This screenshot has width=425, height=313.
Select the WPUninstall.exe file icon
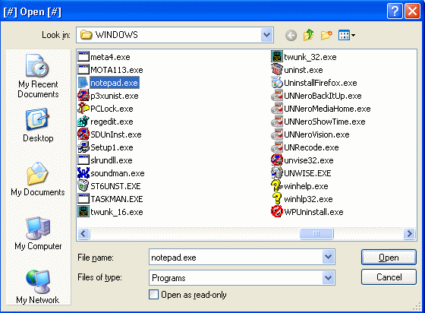[277, 212]
